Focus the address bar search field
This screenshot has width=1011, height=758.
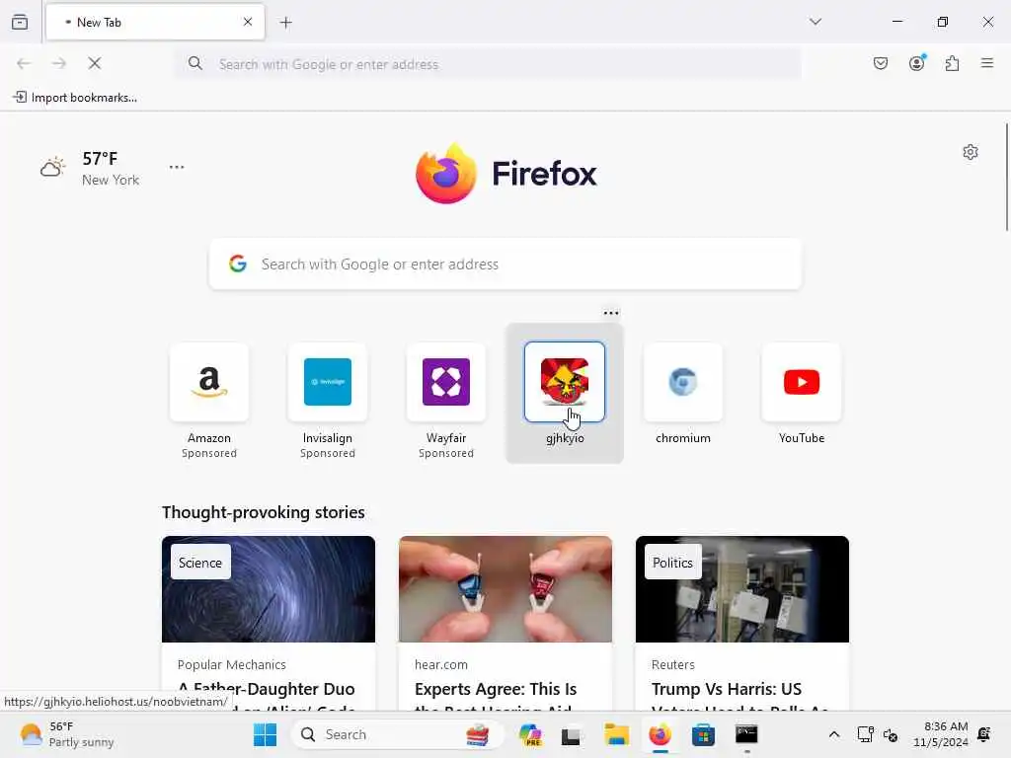click(488, 64)
